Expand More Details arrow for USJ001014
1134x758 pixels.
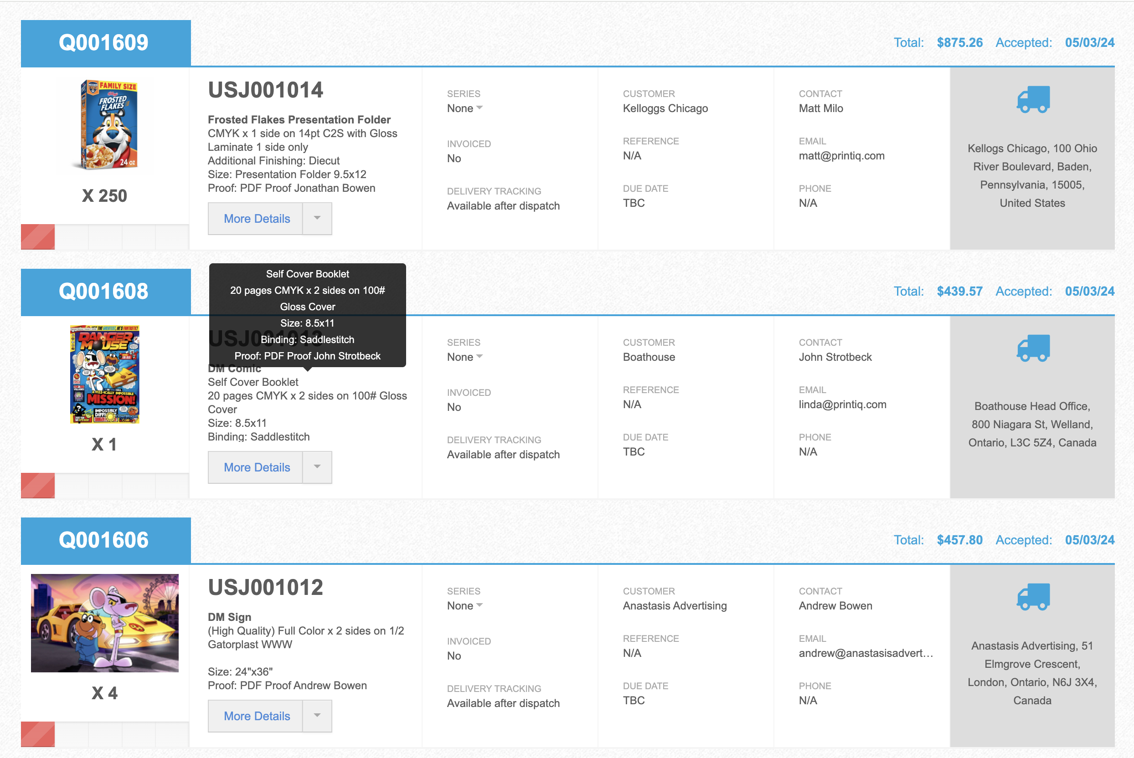click(x=317, y=219)
